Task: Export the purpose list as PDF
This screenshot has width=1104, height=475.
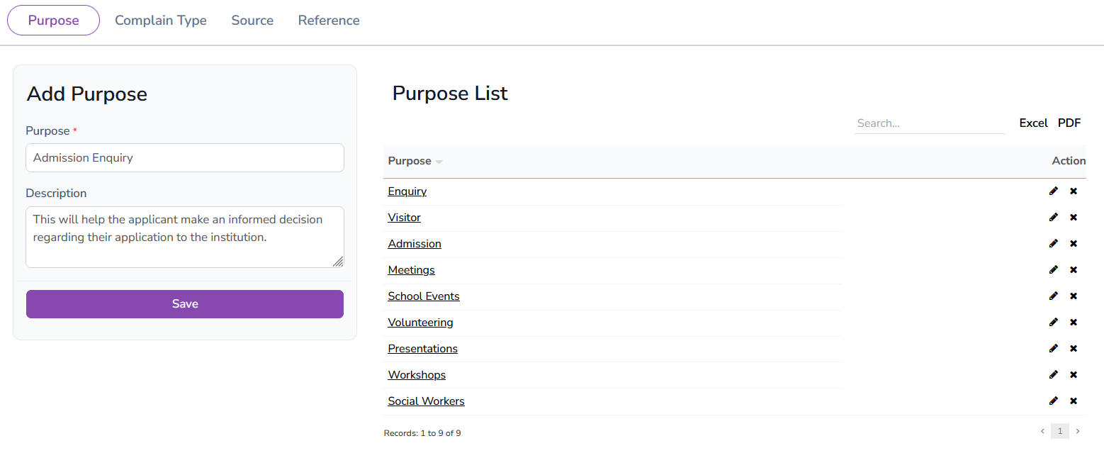Action: (x=1069, y=123)
